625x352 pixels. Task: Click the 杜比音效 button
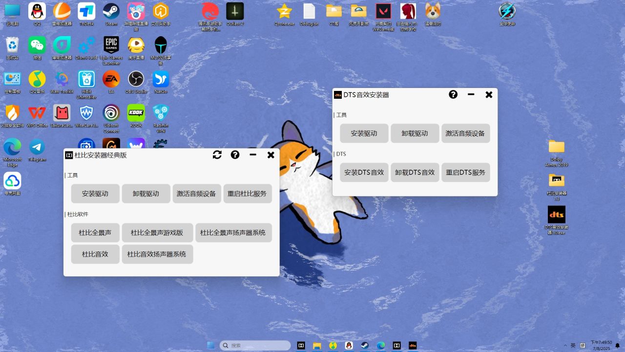point(95,254)
